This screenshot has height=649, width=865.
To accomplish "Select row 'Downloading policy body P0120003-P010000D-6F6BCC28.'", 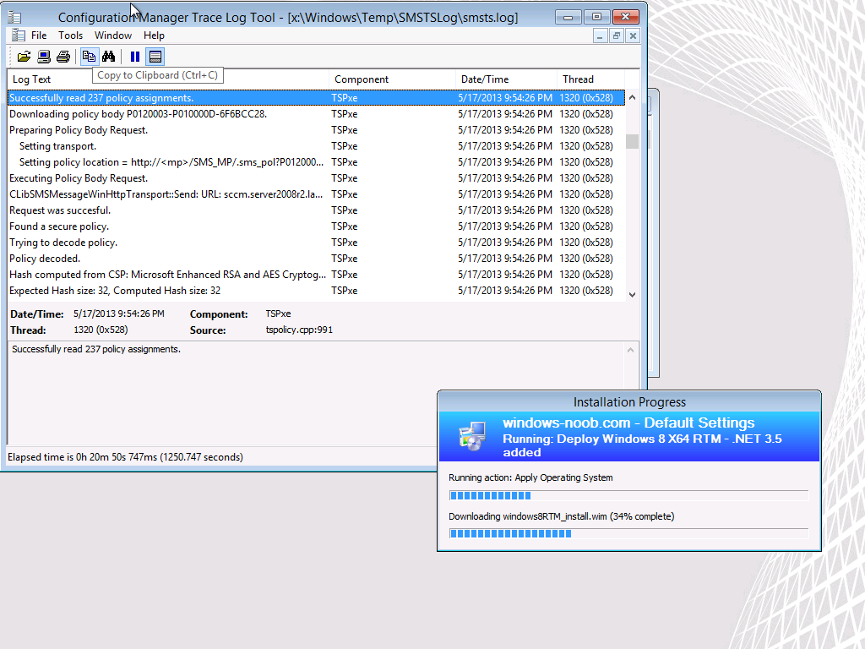I will pos(316,114).
